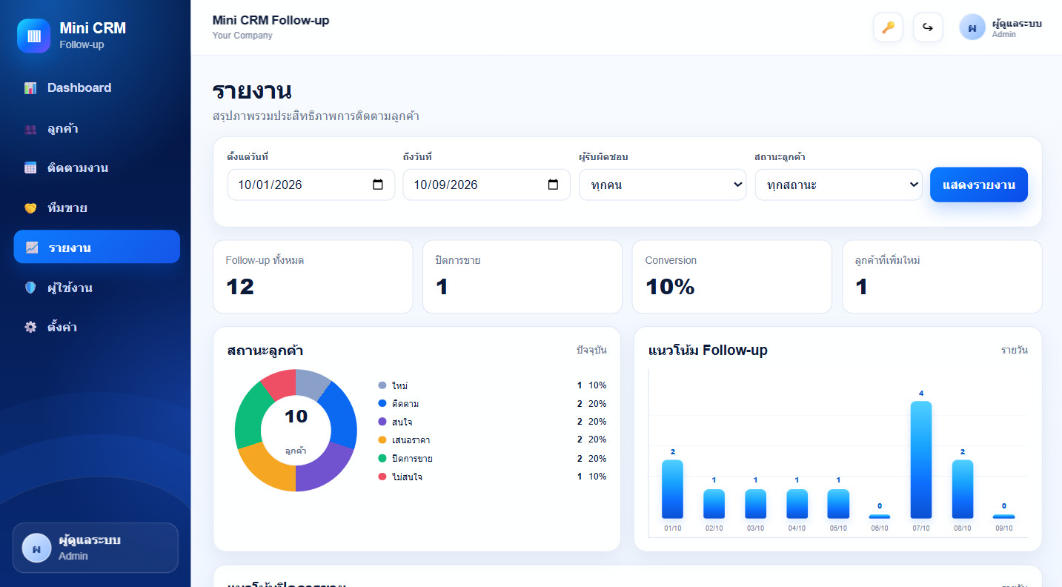Open the ผู้รับผิดชอบ dropdown

[663, 185]
